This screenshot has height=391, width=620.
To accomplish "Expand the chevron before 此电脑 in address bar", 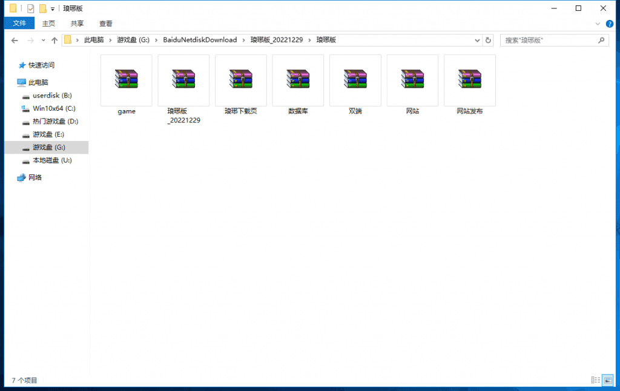I will click(x=77, y=40).
